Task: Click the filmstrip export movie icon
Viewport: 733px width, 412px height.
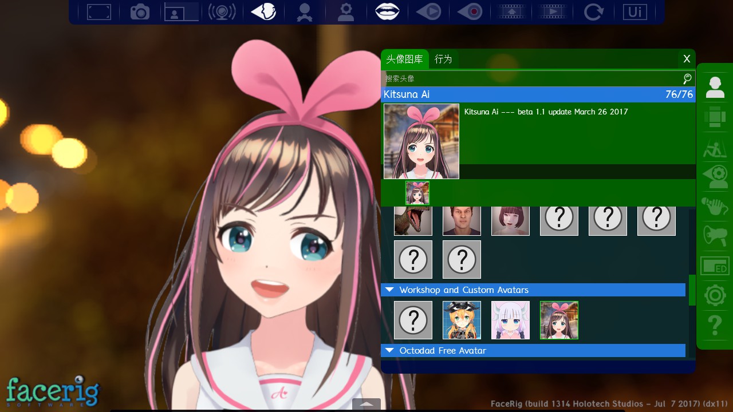Action: click(x=511, y=11)
